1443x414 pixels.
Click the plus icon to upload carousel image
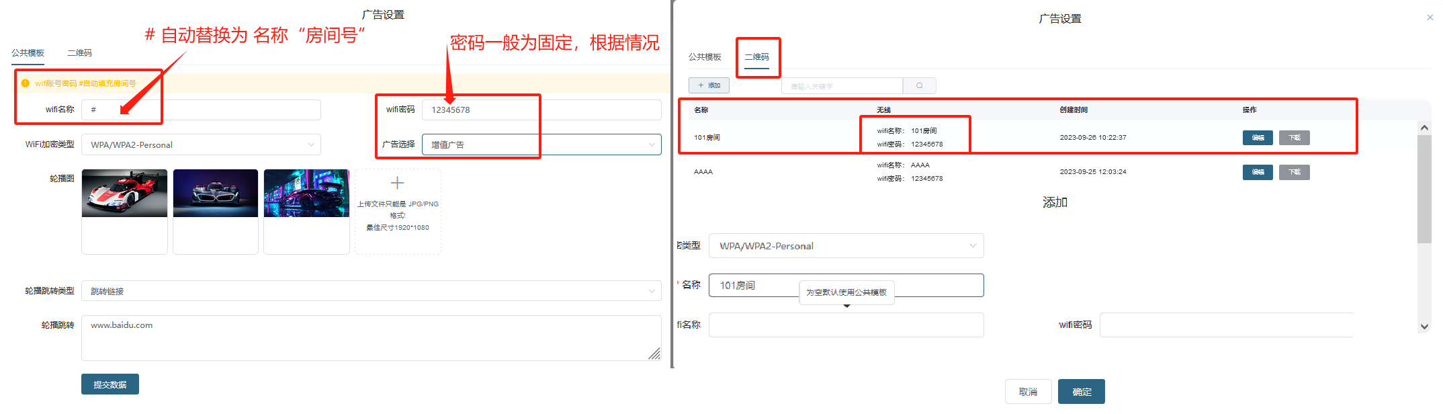coord(397,183)
